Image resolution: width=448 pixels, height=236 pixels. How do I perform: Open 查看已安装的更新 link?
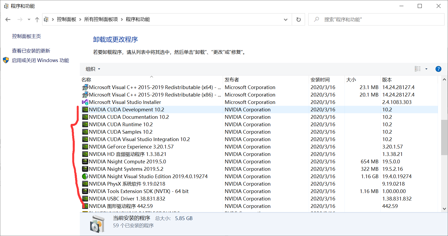point(31,51)
